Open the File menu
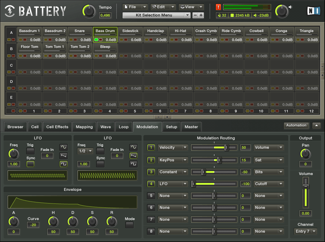 coord(135,7)
